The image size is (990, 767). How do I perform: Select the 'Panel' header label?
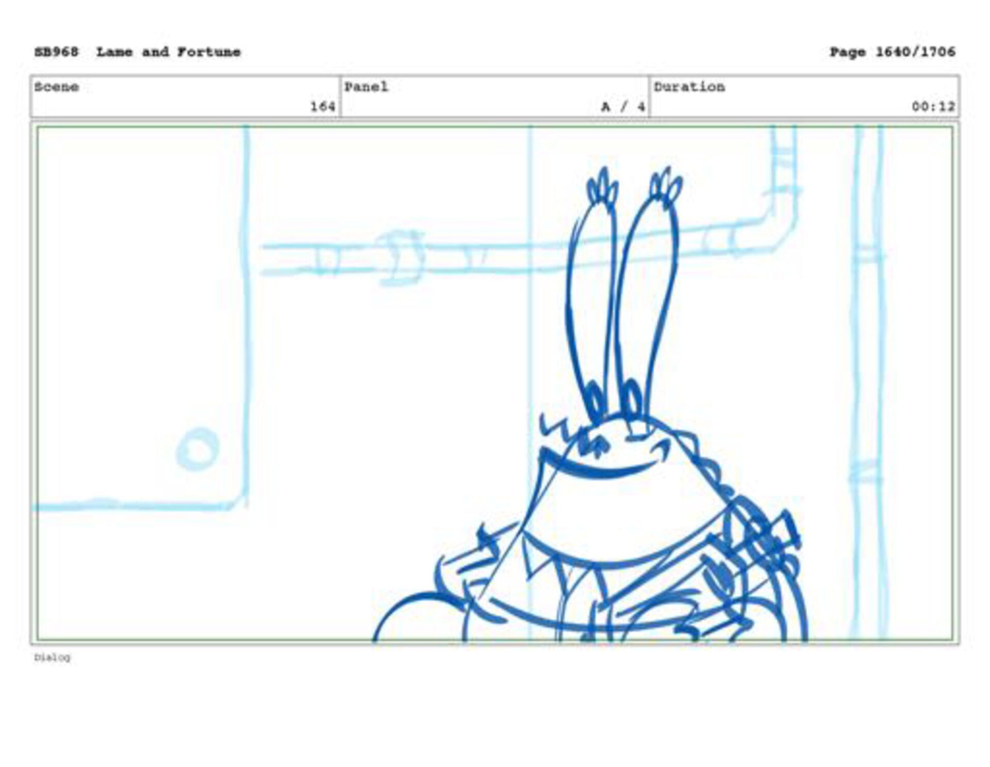pos(366,87)
